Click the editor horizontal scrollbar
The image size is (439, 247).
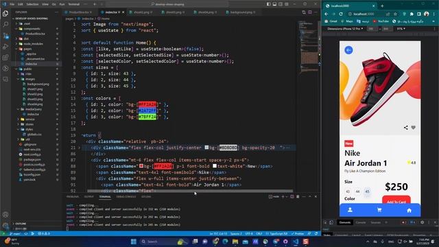[191, 191]
